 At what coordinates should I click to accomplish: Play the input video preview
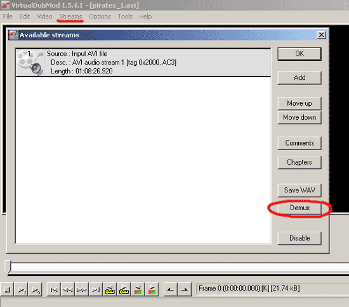[21, 289]
